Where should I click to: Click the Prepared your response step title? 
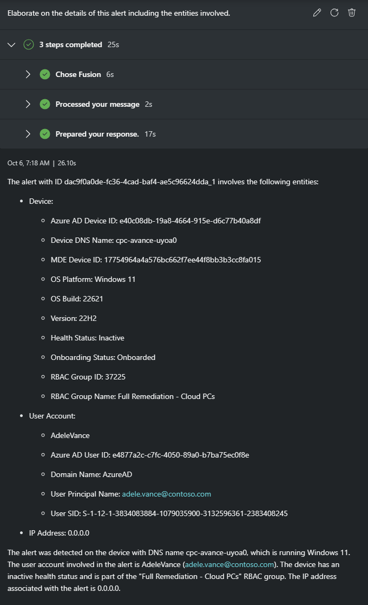(x=97, y=134)
